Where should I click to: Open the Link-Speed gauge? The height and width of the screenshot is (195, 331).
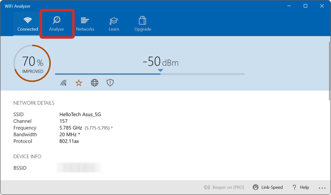point(268,187)
